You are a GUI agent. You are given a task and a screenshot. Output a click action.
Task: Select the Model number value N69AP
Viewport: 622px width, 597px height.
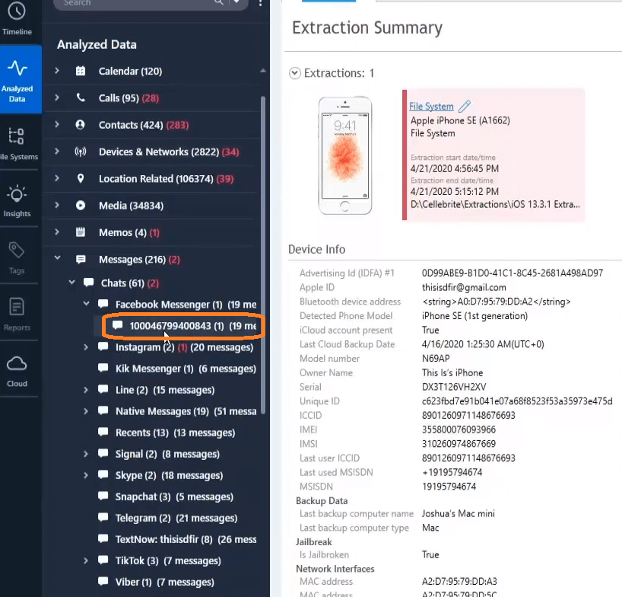click(436, 359)
